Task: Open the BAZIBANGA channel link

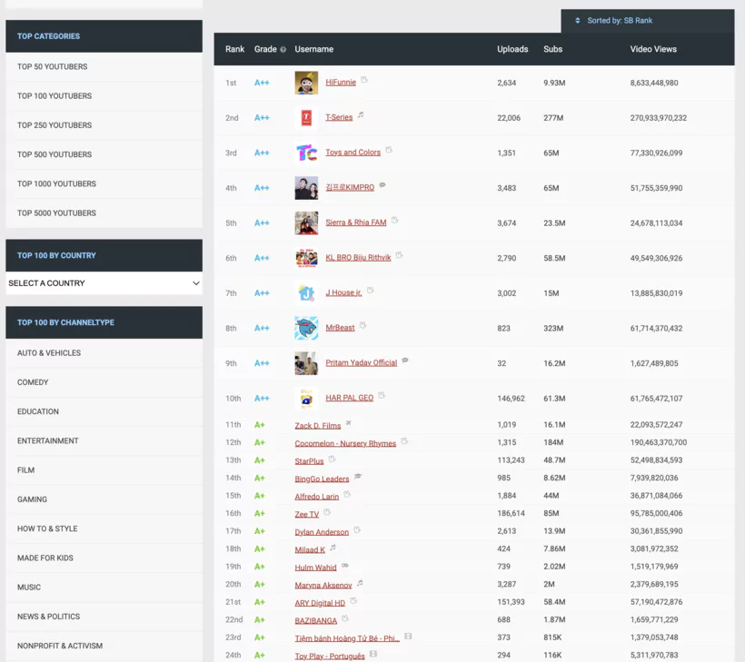Action: click(316, 621)
